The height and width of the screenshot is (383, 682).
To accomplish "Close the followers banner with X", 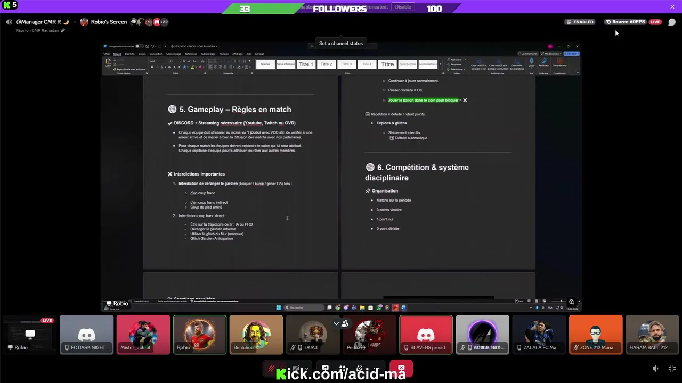I will tap(672, 6).
